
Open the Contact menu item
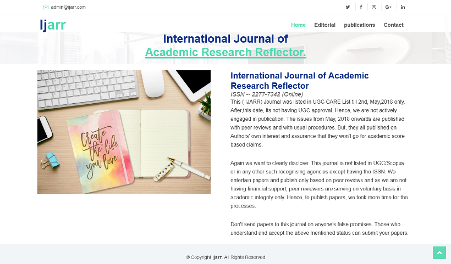(x=393, y=25)
